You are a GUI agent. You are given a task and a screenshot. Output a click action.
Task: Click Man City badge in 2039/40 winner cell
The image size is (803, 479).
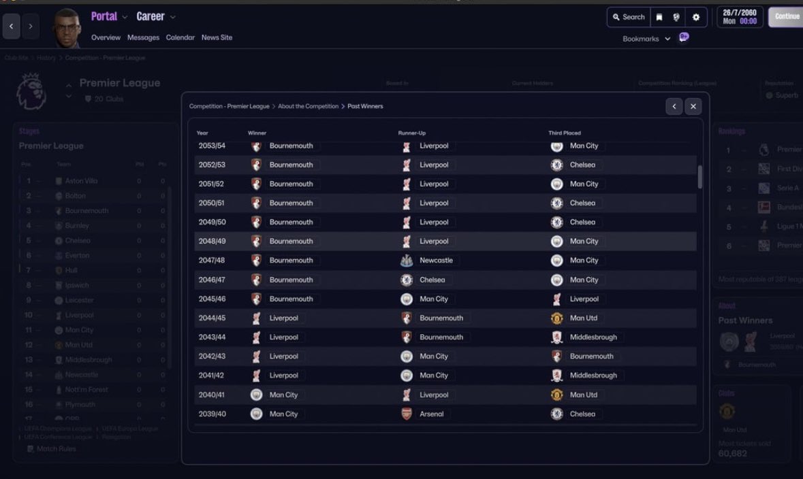[256, 414]
